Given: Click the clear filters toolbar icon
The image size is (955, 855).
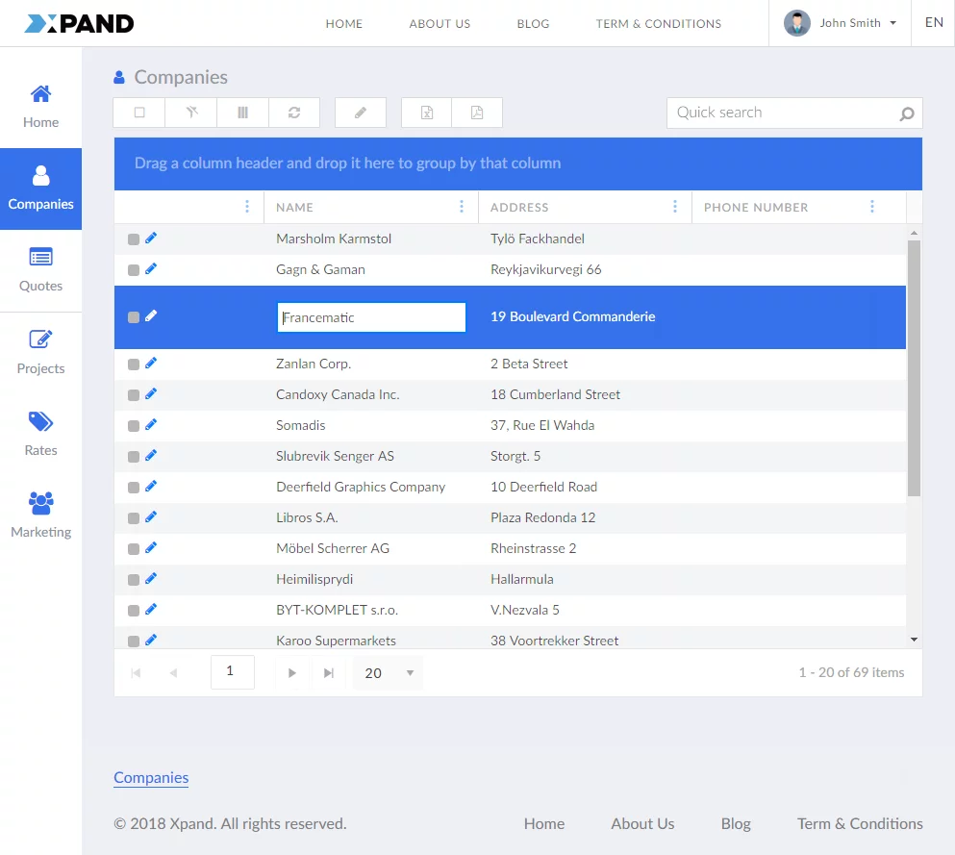Looking at the screenshot, I should point(191,113).
